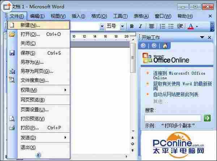Click the task pane Home icon
Screen dimensions: 217x161
[165, 46]
